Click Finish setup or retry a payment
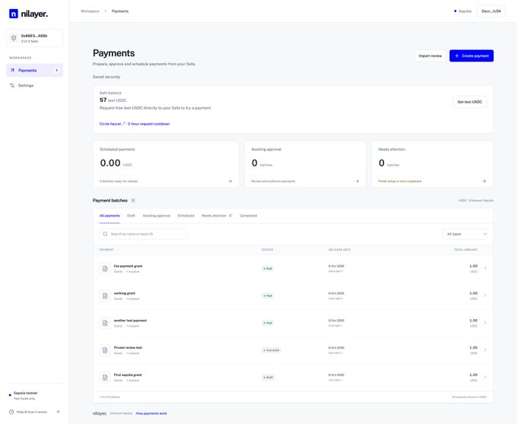The height and width of the screenshot is (424, 517). pyautogui.click(x=400, y=181)
